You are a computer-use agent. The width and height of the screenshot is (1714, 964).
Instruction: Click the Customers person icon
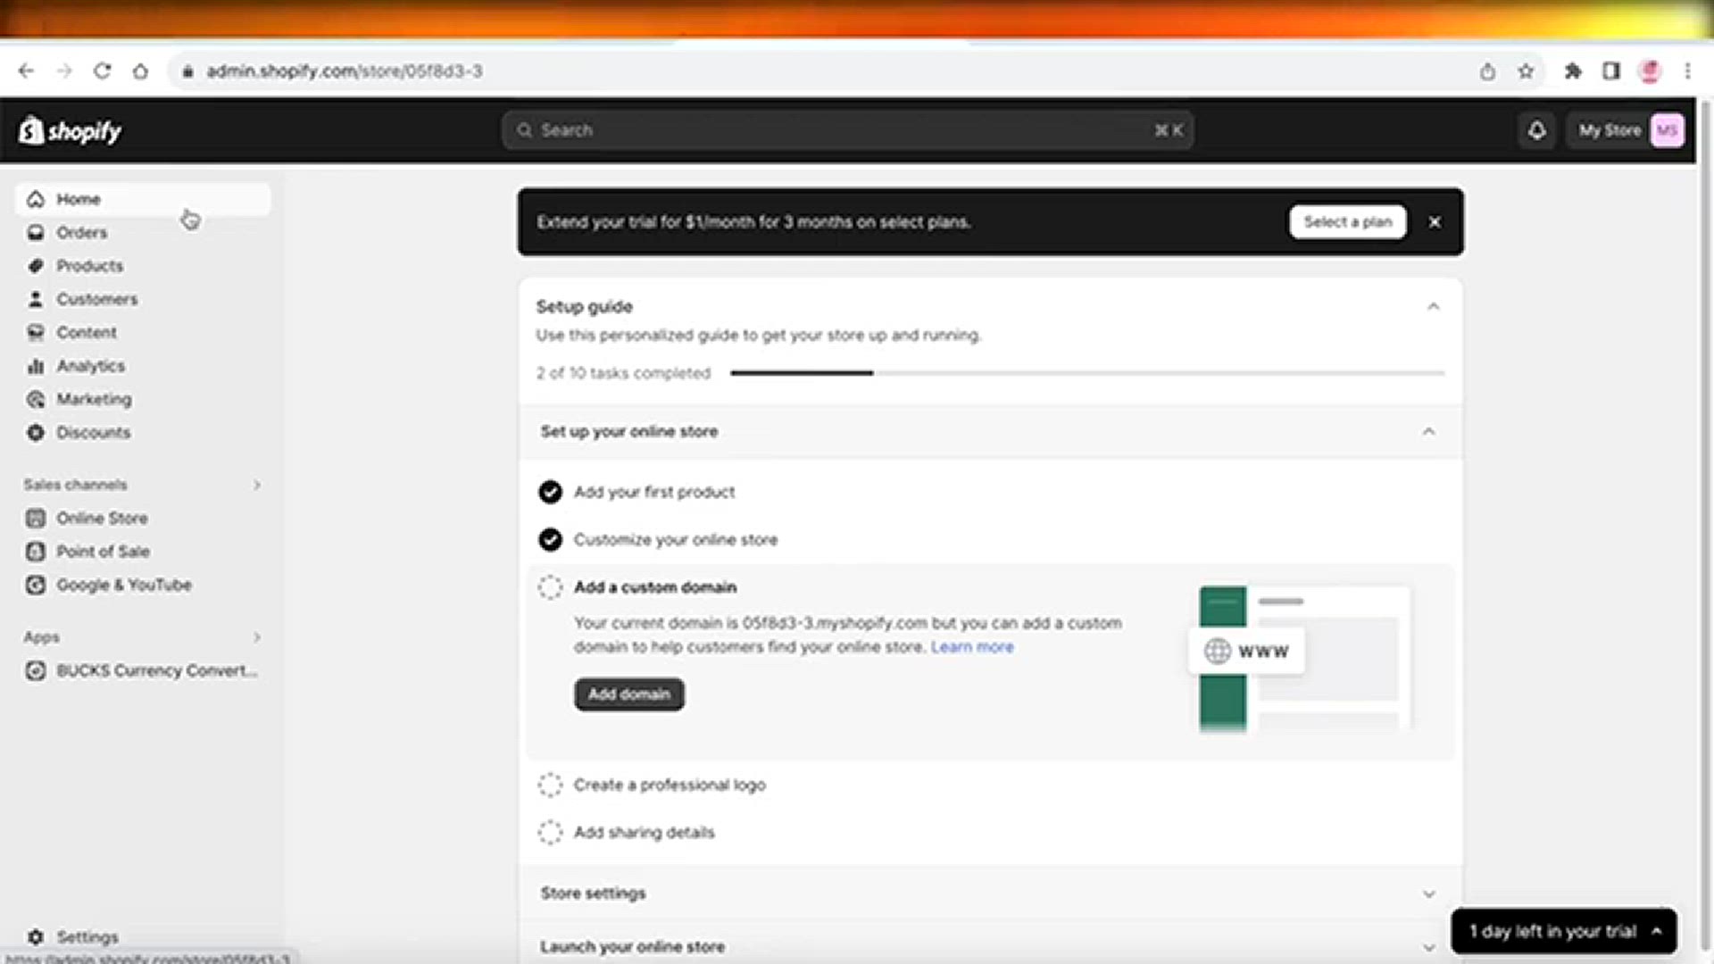tap(36, 299)
